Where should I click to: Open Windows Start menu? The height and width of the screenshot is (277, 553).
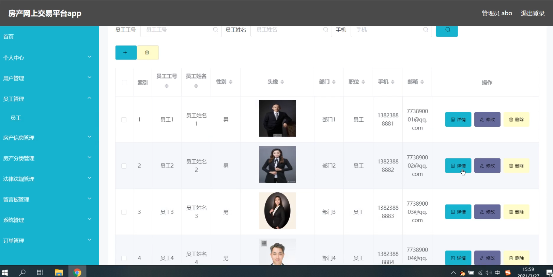[5, 273]
